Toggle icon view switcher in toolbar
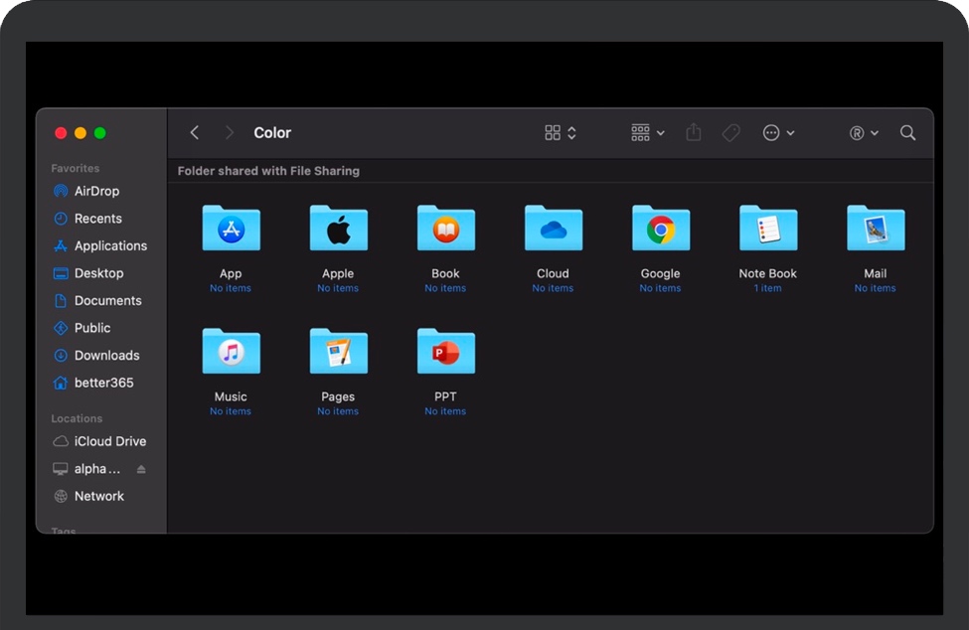Screen dimensions: 969x630 (561, 133)
